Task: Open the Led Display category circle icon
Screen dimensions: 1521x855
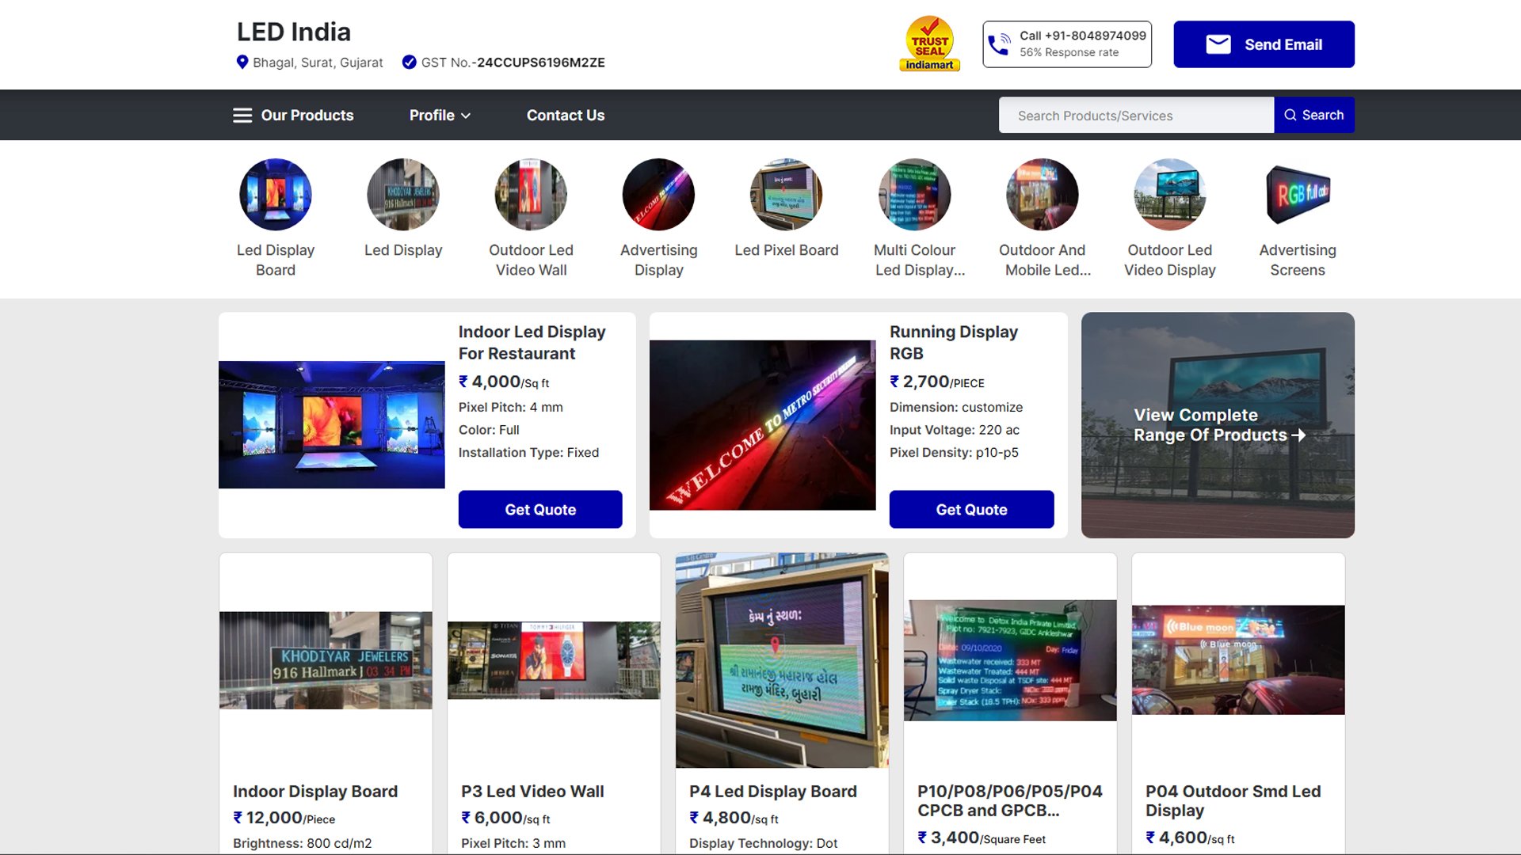Action: click(403, 195)
